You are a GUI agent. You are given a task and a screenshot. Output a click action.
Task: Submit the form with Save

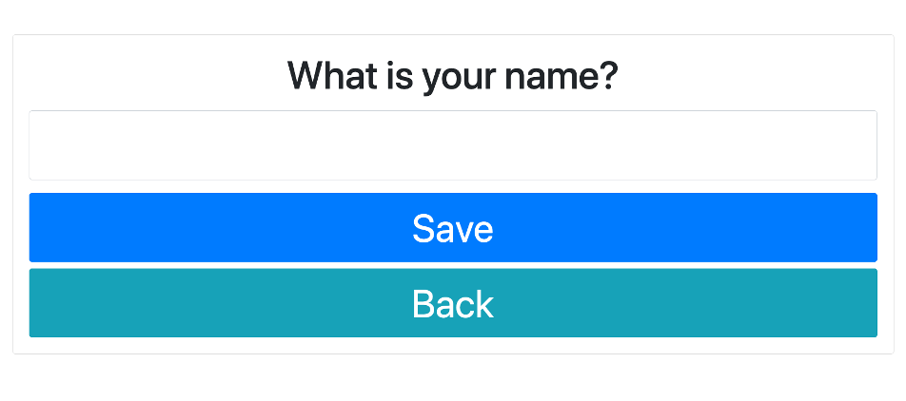tap(452, 228)
